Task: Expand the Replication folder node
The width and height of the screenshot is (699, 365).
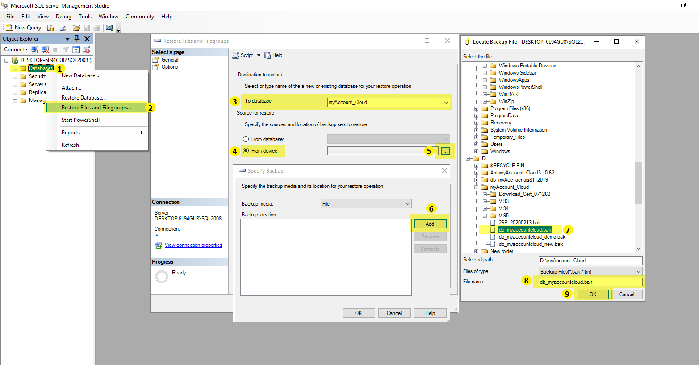Action: point(15,93)
